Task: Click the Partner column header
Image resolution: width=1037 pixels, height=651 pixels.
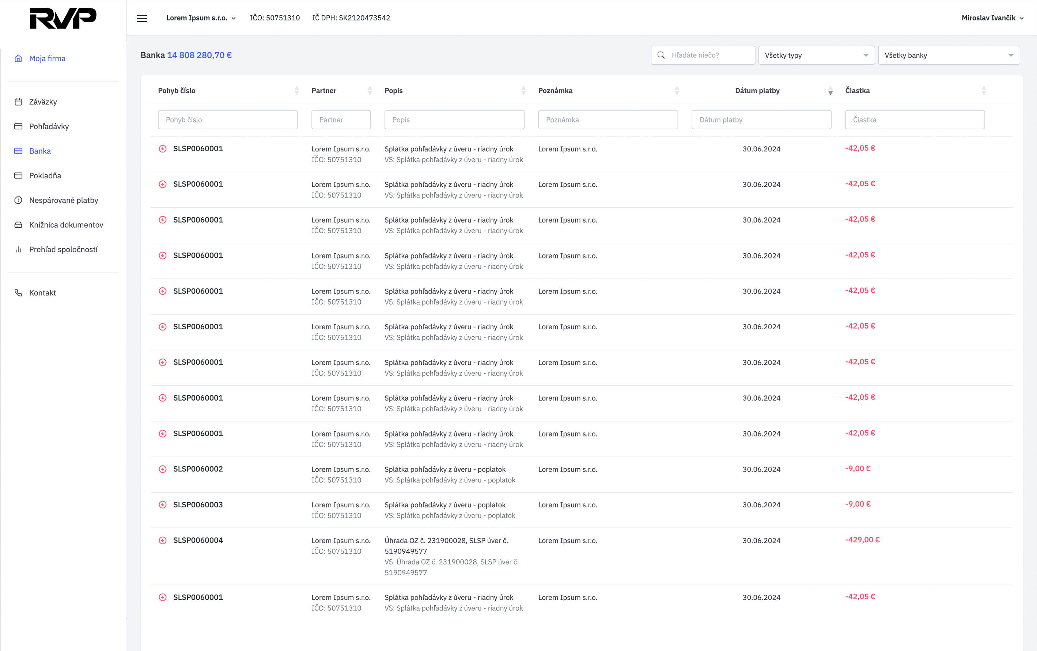Action: click(x=324, y=91)
